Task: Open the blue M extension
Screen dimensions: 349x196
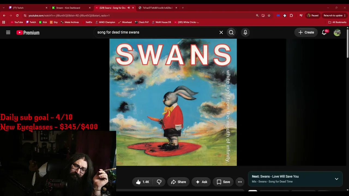Action: (x=278, y=16)
